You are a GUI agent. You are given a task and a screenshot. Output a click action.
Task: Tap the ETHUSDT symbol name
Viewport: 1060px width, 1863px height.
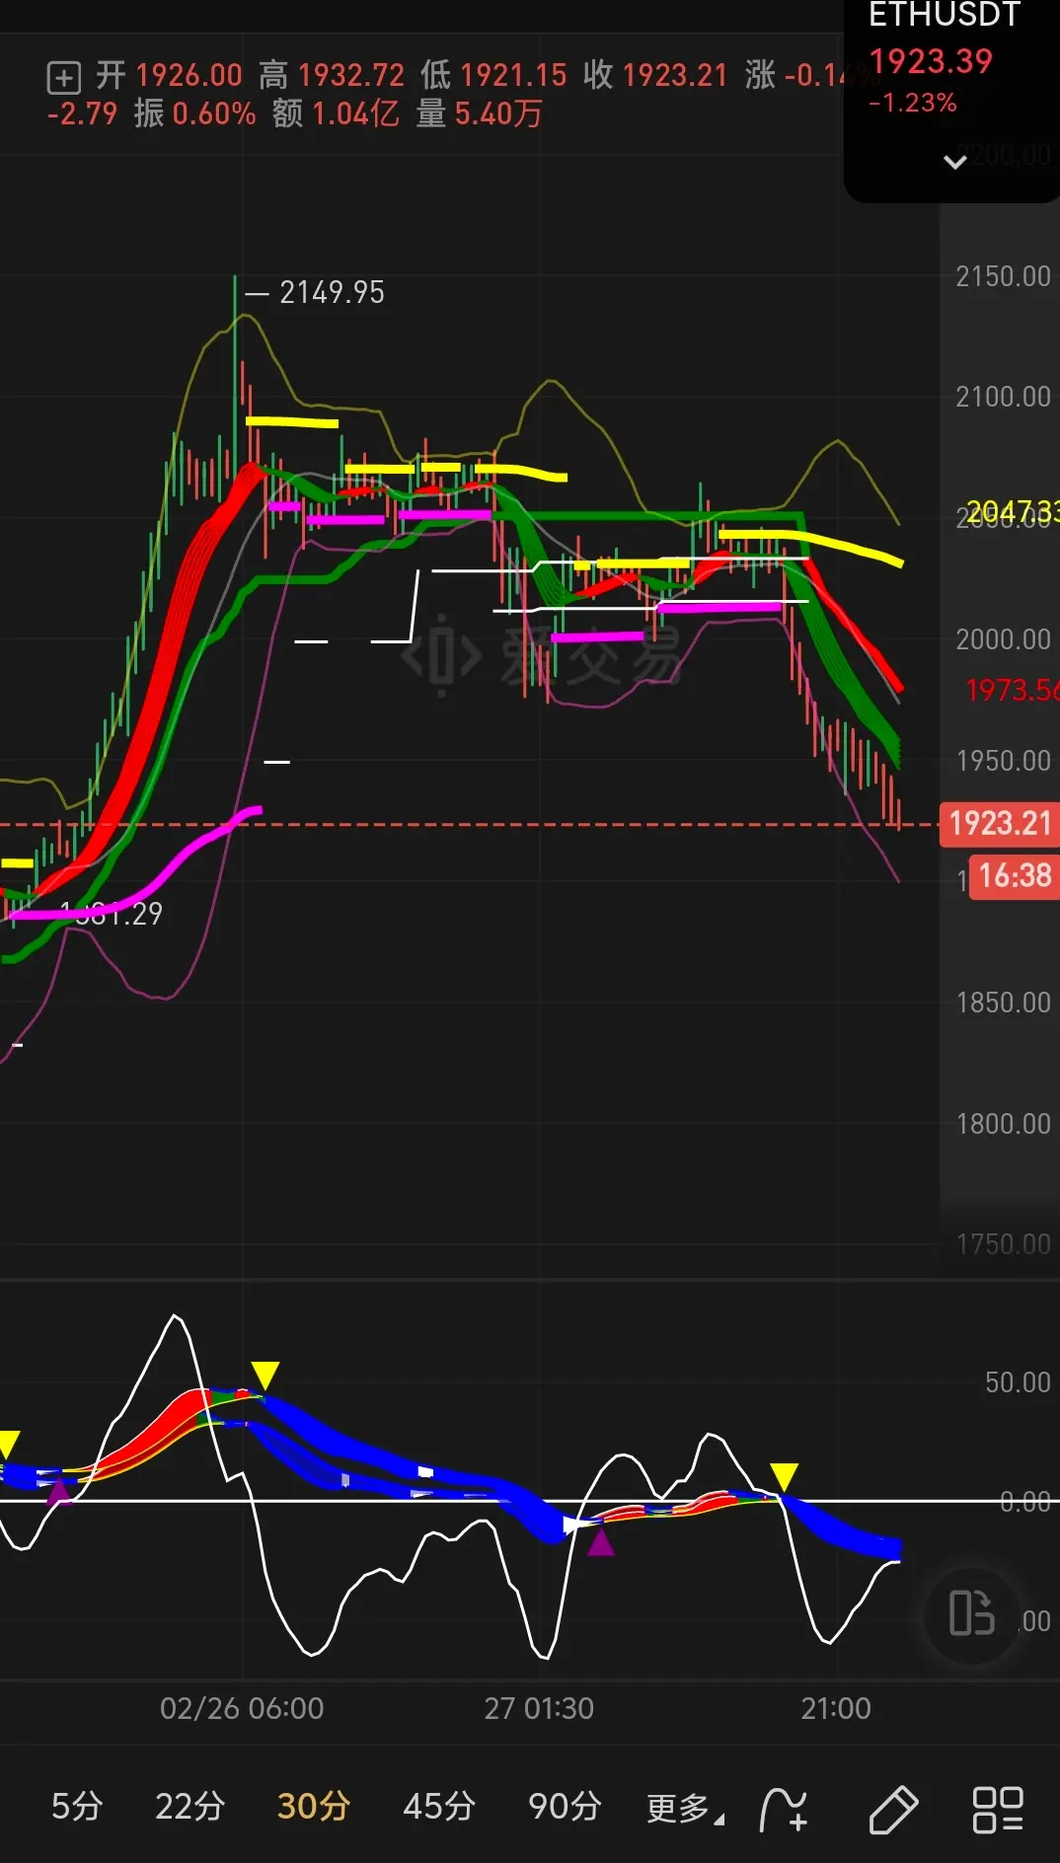(944, 15)
